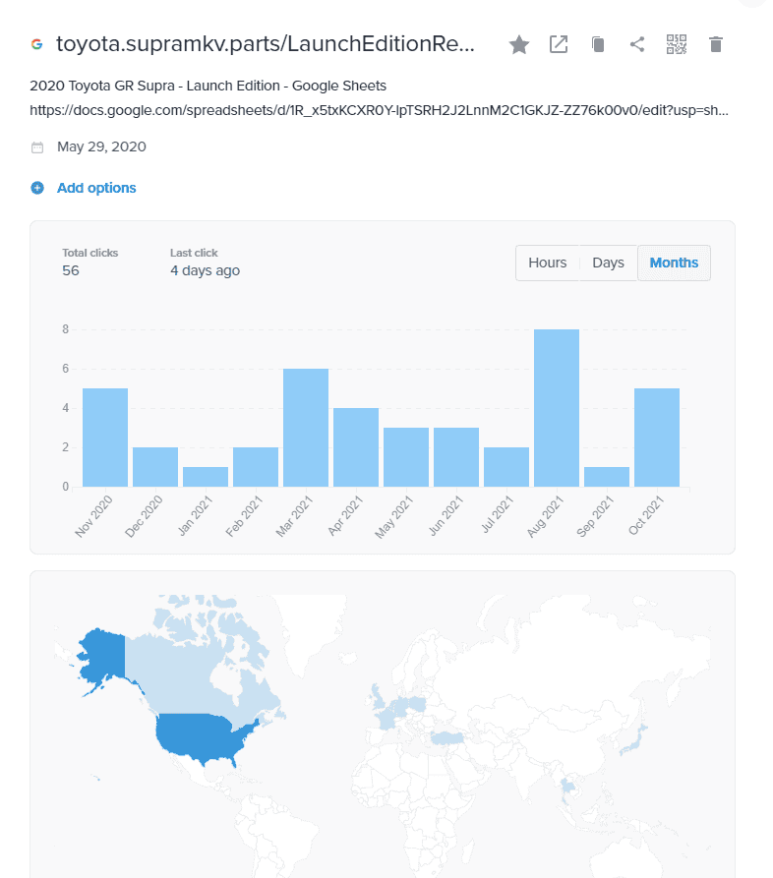
Task: Show the QR code icon
Action: (676, 44)
